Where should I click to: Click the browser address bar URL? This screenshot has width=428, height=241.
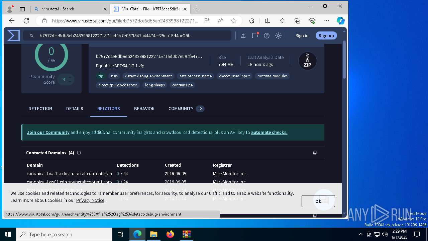(125, 21)
